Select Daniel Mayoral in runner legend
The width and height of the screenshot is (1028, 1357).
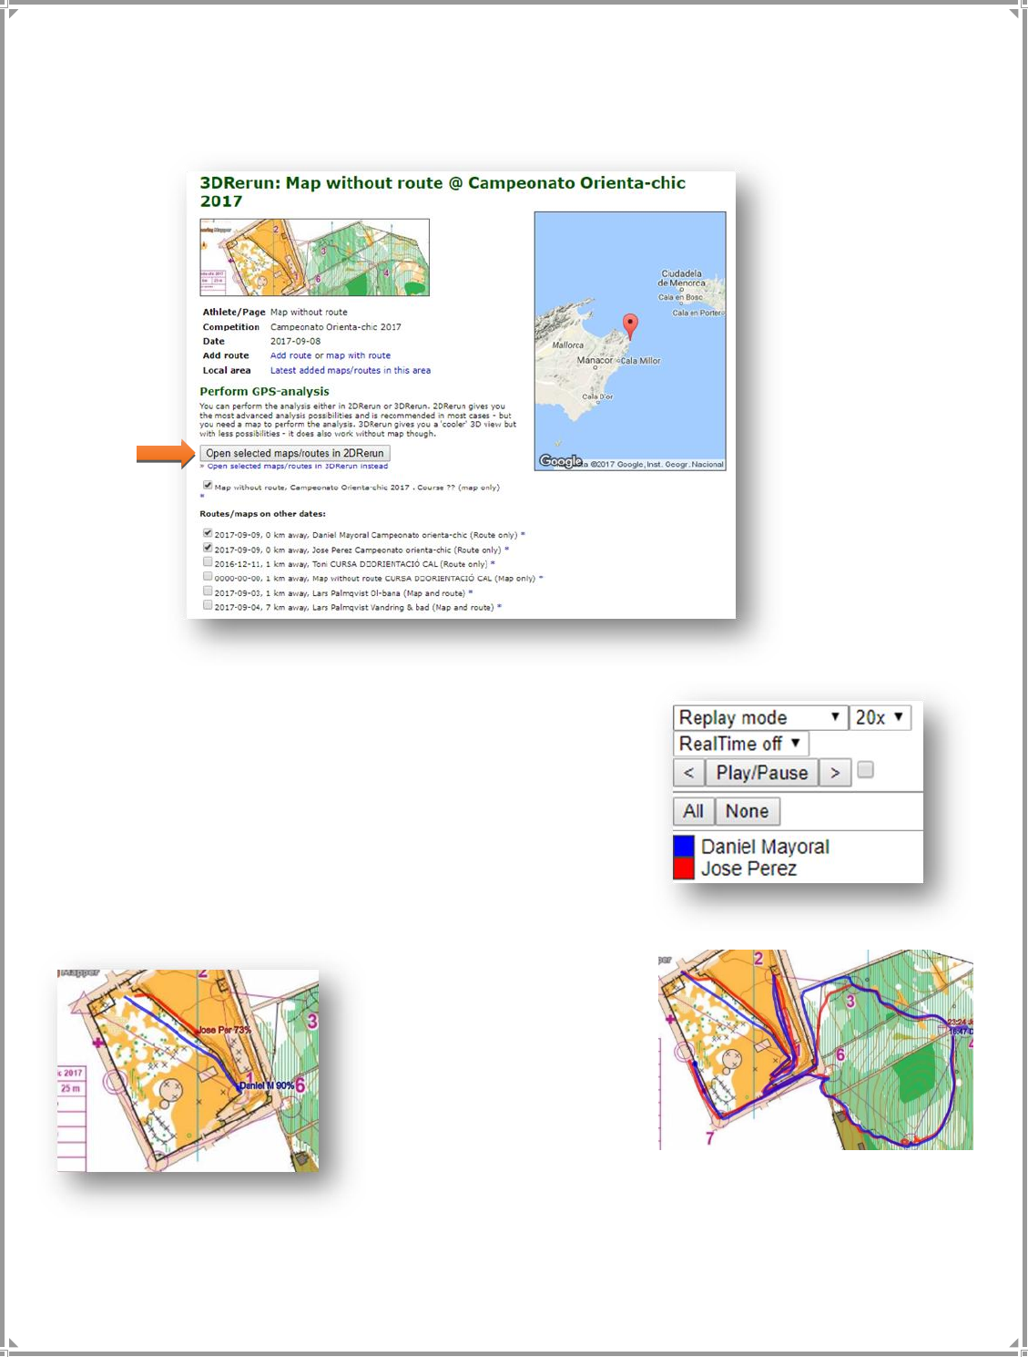[x=765, y=847]
